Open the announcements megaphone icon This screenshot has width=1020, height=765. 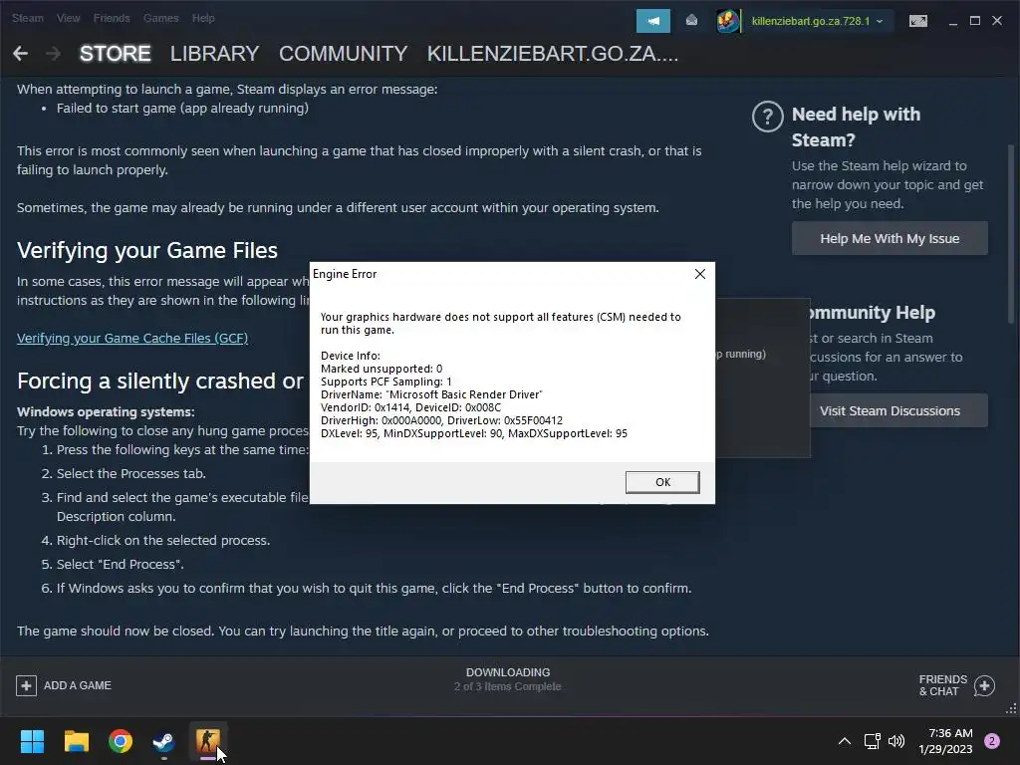tap(653, 21)
